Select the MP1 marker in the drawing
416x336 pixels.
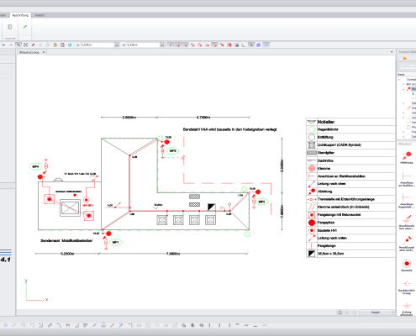(x=115, y=242)
